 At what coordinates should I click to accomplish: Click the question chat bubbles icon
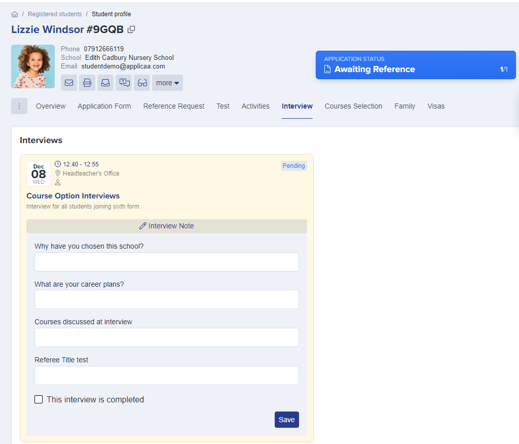point(124,83)
